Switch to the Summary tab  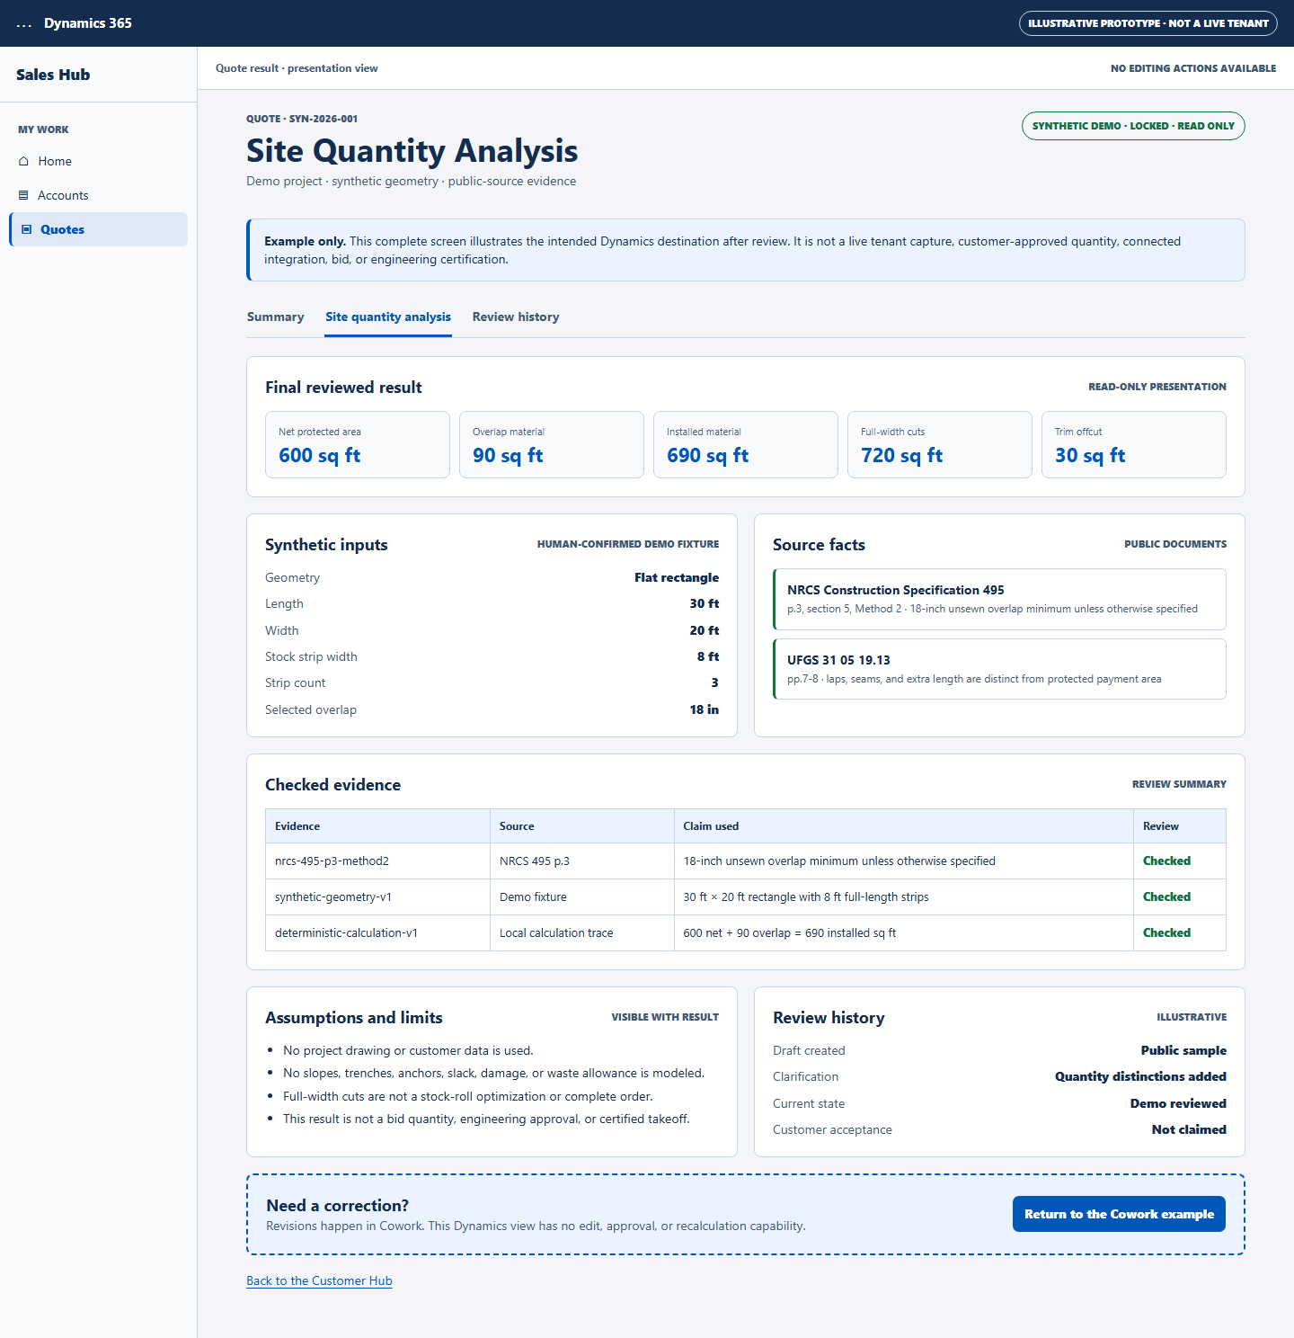tap(275, 317)
